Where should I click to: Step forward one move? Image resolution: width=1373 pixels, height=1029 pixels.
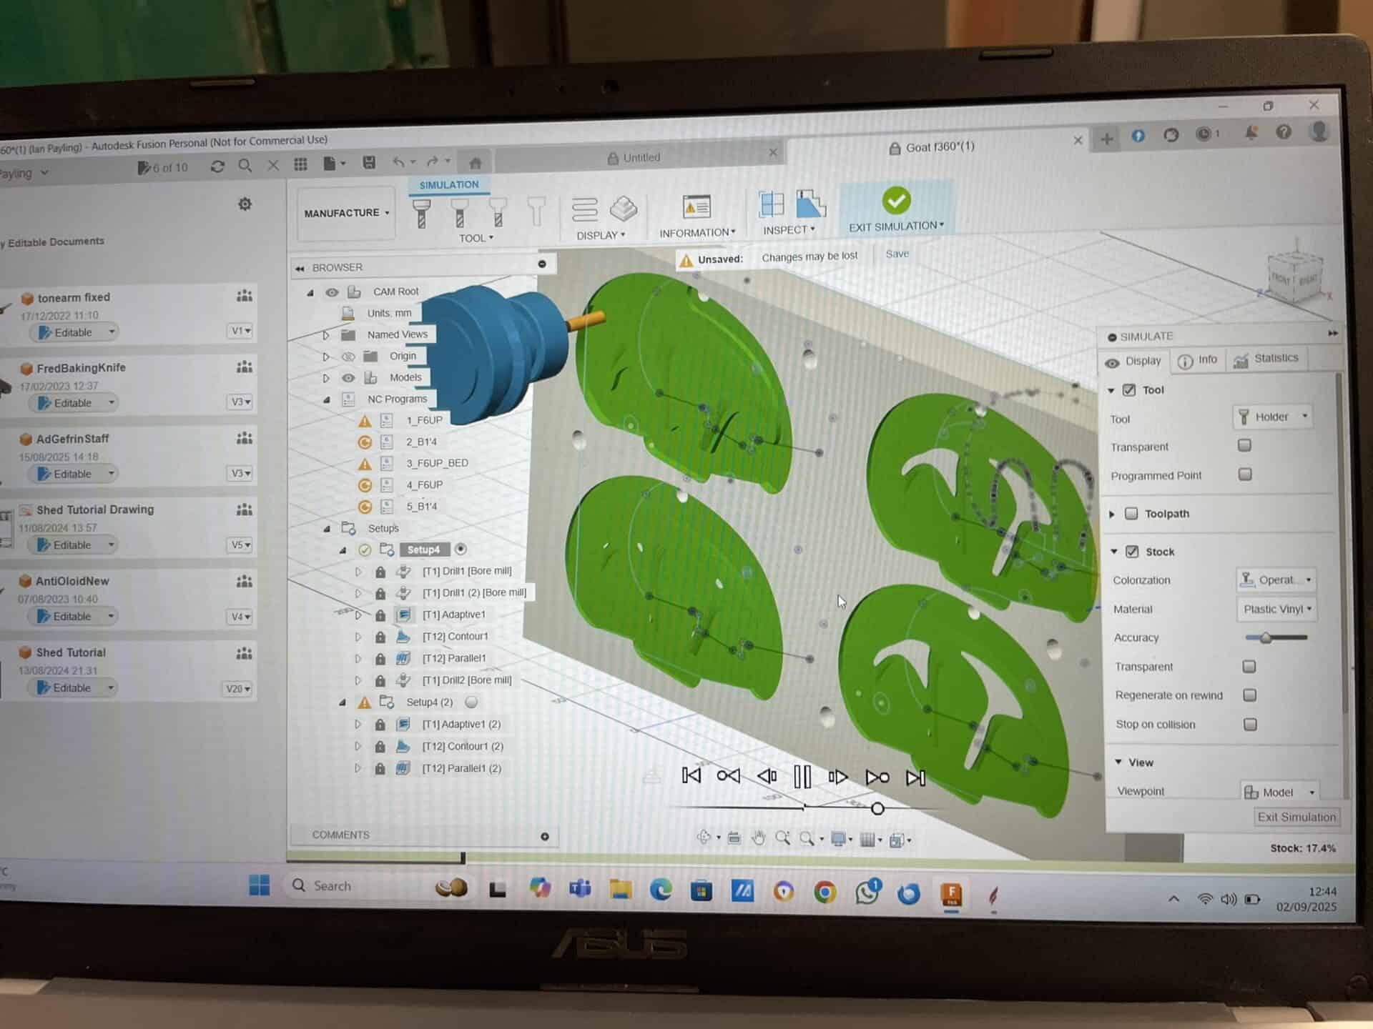point(838,777)
